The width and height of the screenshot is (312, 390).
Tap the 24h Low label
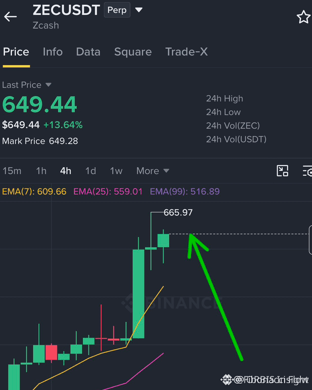click(223, 112)
